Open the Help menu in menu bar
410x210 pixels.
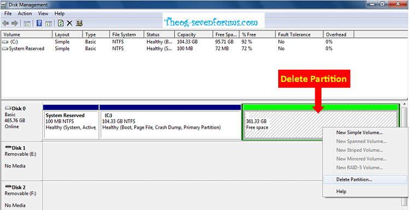pyautogui.click(x=60, y=14)
